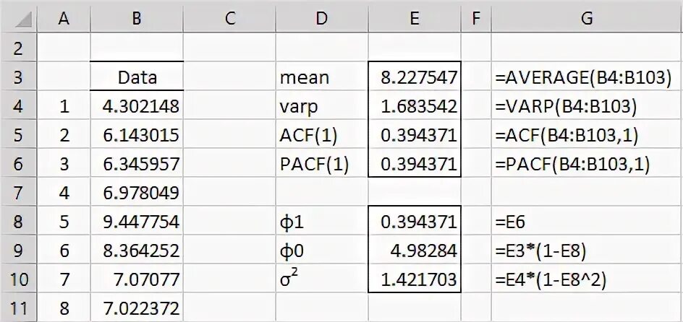
Task: Click the σ² value 1.421703
Action: click(x=414, y=279)
